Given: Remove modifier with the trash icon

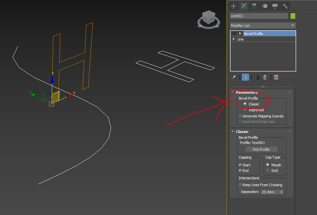Looking at the screenshot, I should click(265, 77).
